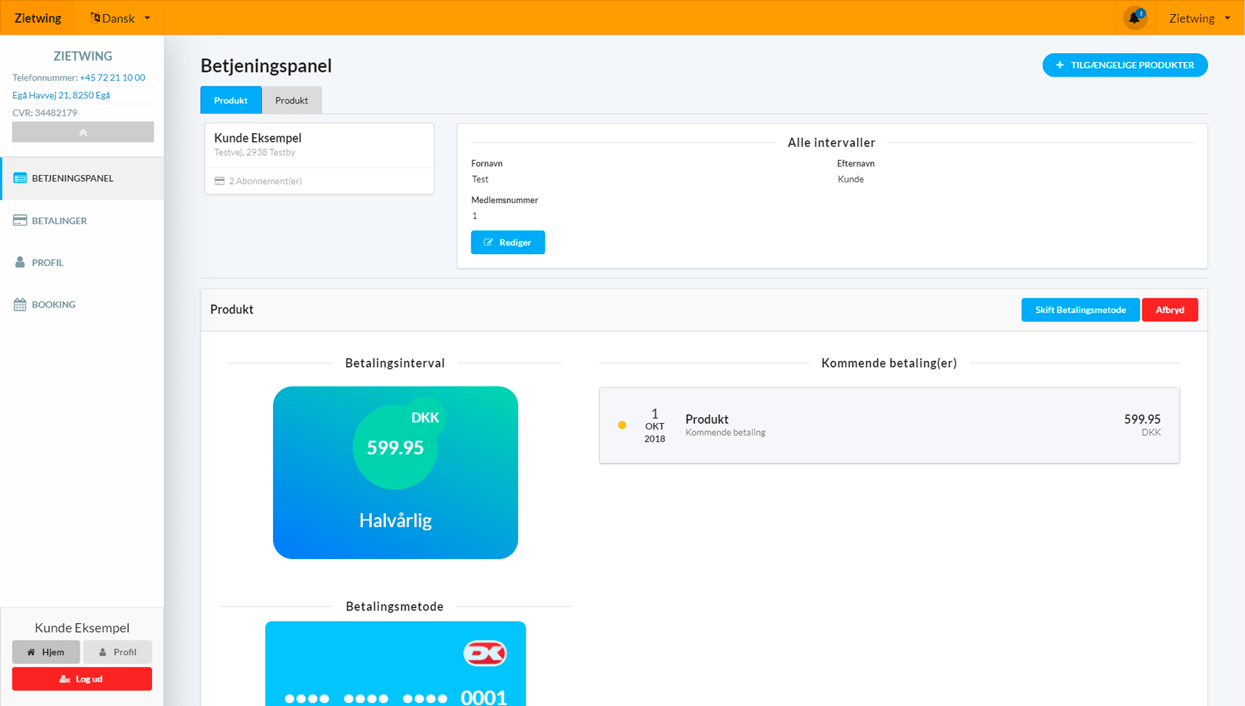Image resolution: width=1245 pixels, height=706 pixels.
Task: Open the notification bell
Action: click(1134, 17)
